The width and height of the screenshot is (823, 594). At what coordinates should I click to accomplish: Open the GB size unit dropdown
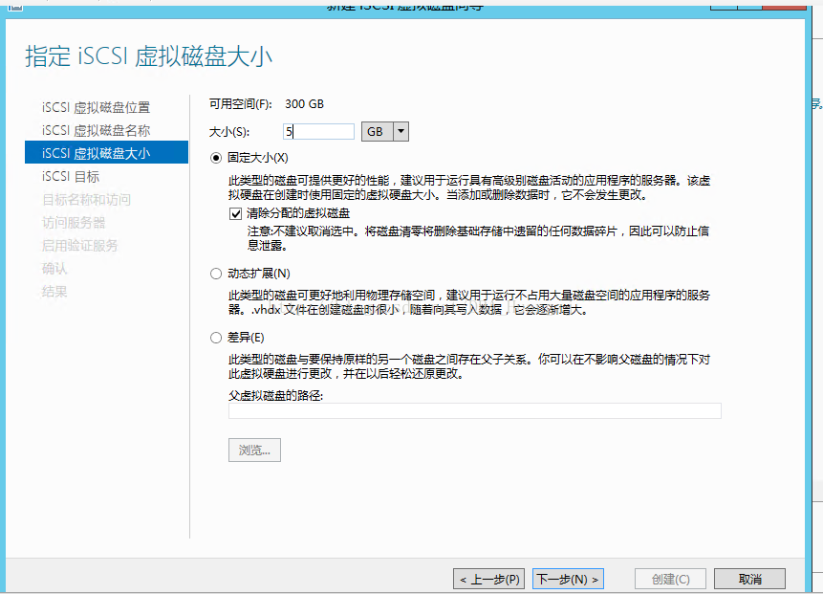(401, 131)
